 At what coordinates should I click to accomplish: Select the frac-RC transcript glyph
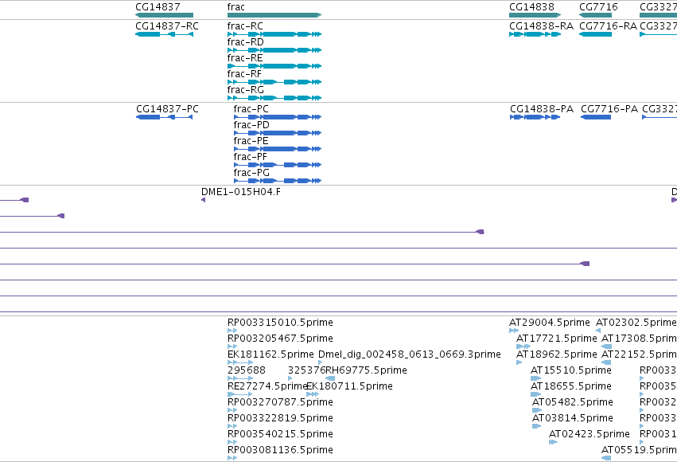tap(274, 34)
